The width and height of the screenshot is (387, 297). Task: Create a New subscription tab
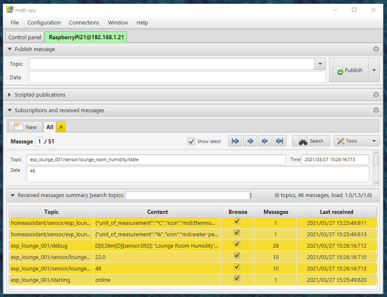26,127
